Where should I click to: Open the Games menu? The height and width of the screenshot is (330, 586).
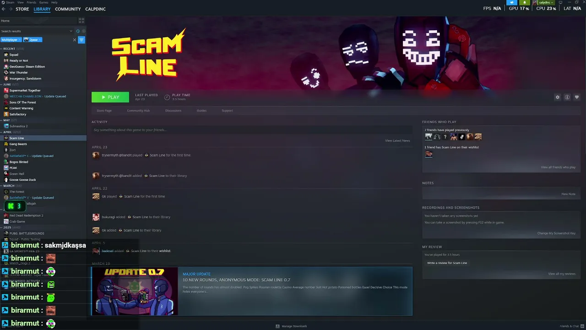(x=43, y=2)
